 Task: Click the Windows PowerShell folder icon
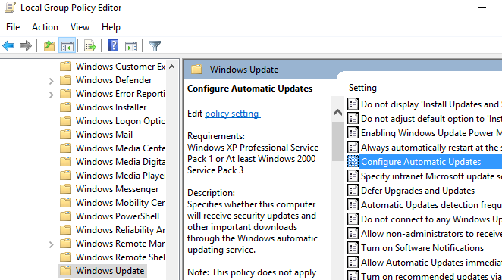pos(65,216)
